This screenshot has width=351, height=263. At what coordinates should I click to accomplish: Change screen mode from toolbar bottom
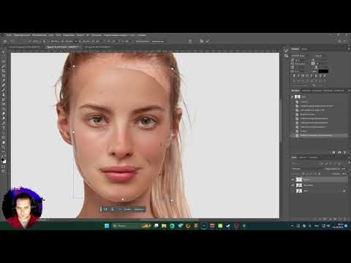(4, 172)
